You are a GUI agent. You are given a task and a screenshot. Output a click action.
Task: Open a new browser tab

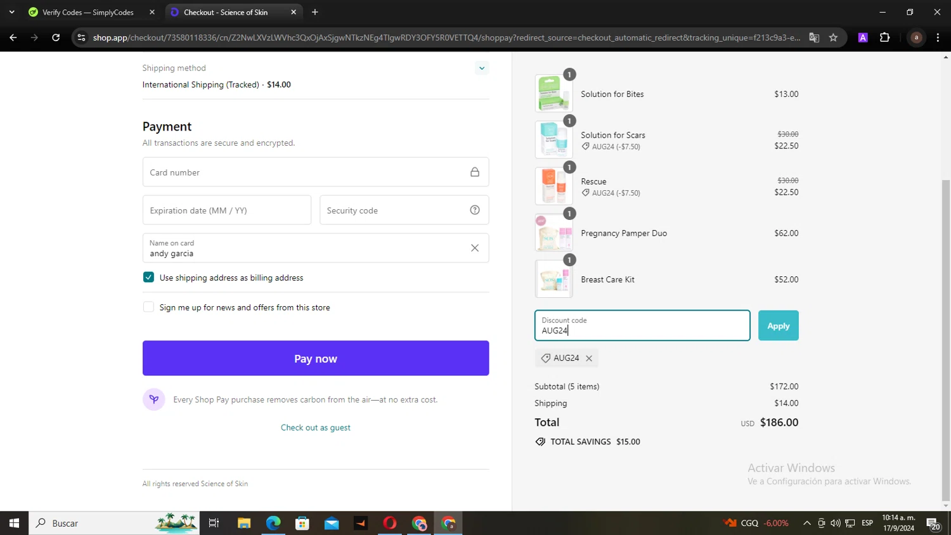point(315,12)
